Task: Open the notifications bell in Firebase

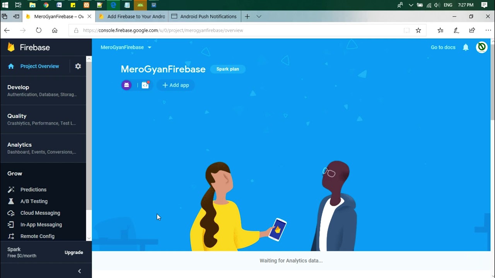Action: point(466,47)
